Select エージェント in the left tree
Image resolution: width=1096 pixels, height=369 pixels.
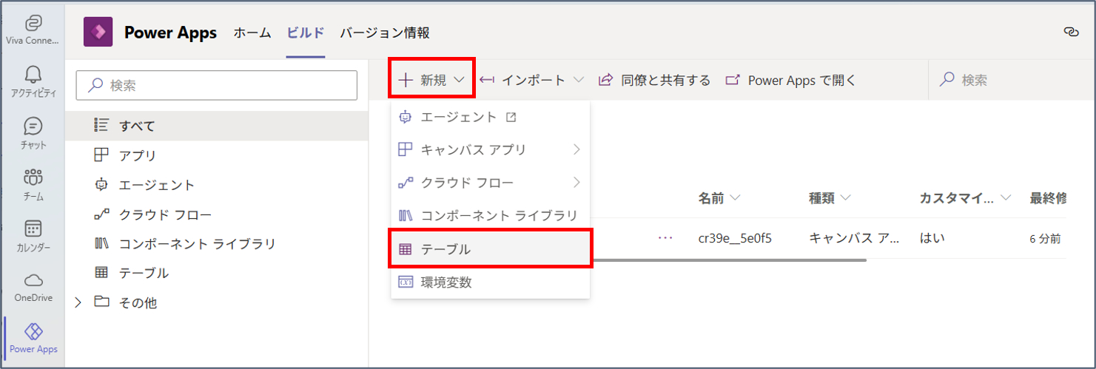217,185
